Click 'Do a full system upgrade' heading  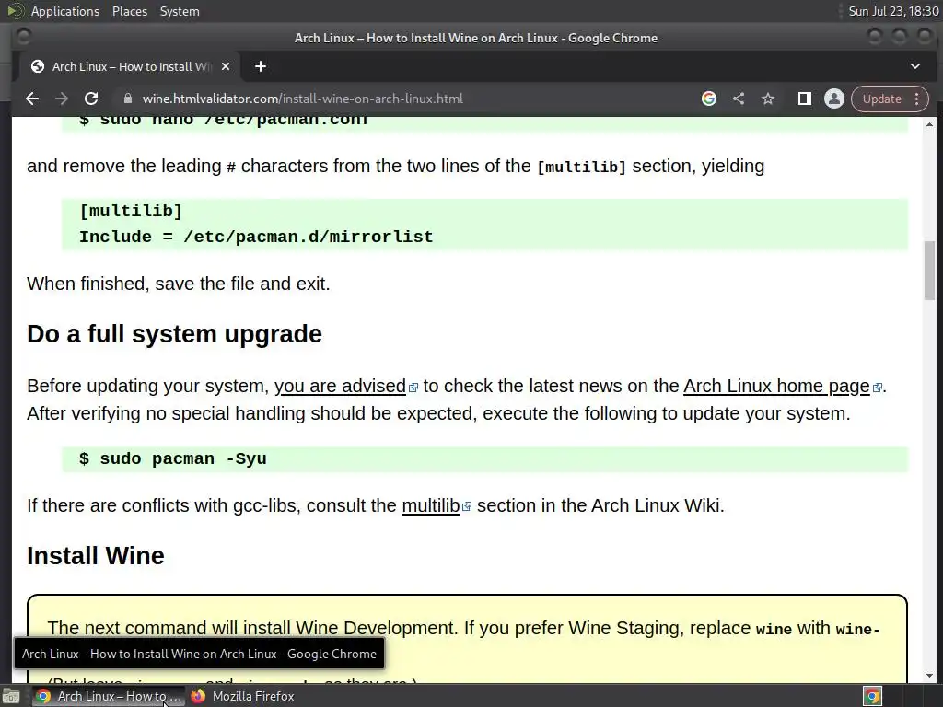(x=174, y=333)
